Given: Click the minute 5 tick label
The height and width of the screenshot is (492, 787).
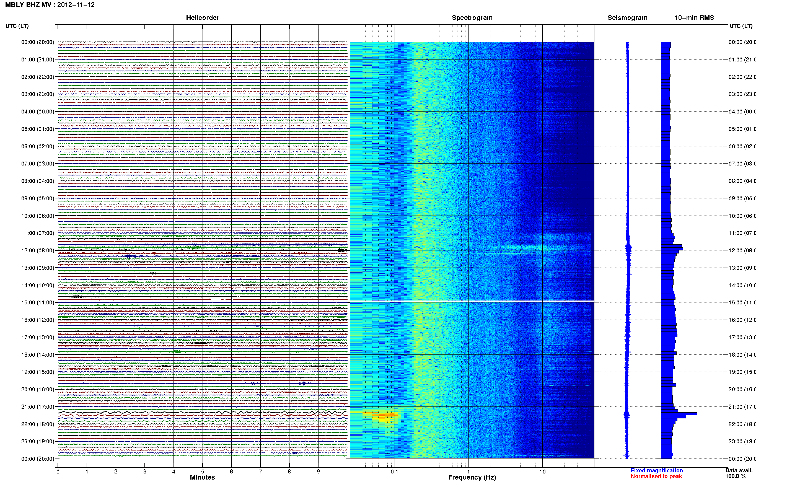Looking at the screenshot, I should point(202,472).
